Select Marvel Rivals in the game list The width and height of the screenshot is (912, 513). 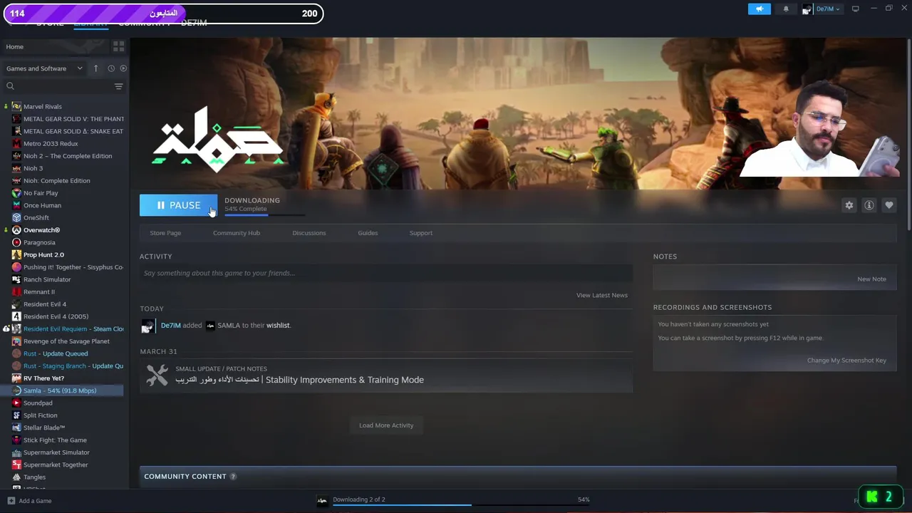43,106
